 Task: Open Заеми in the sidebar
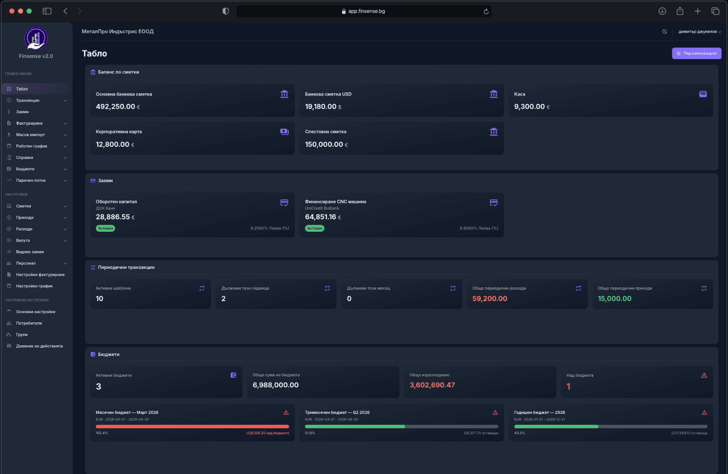click(x=36, y=112)
